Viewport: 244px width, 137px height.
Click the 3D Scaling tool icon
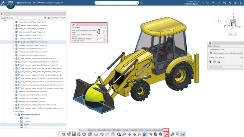coord(166,134)
